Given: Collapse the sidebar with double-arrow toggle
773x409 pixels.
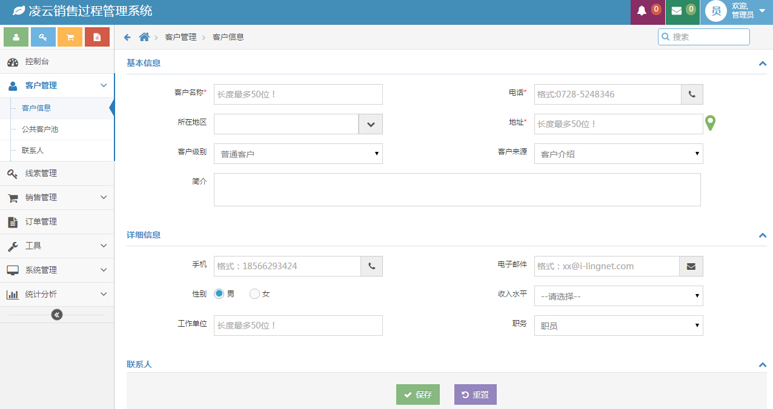Looking at the screenshot, I should (57, 315).
